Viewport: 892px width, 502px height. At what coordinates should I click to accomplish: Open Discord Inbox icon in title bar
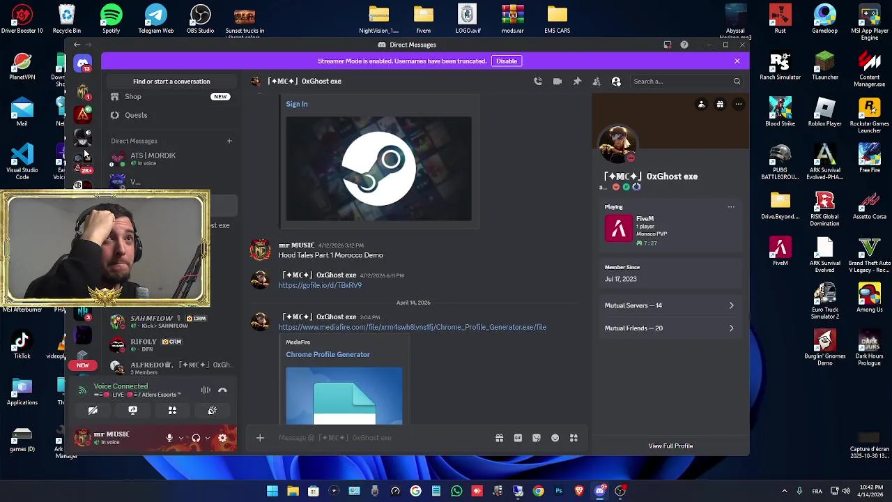[x=668, y=45]
